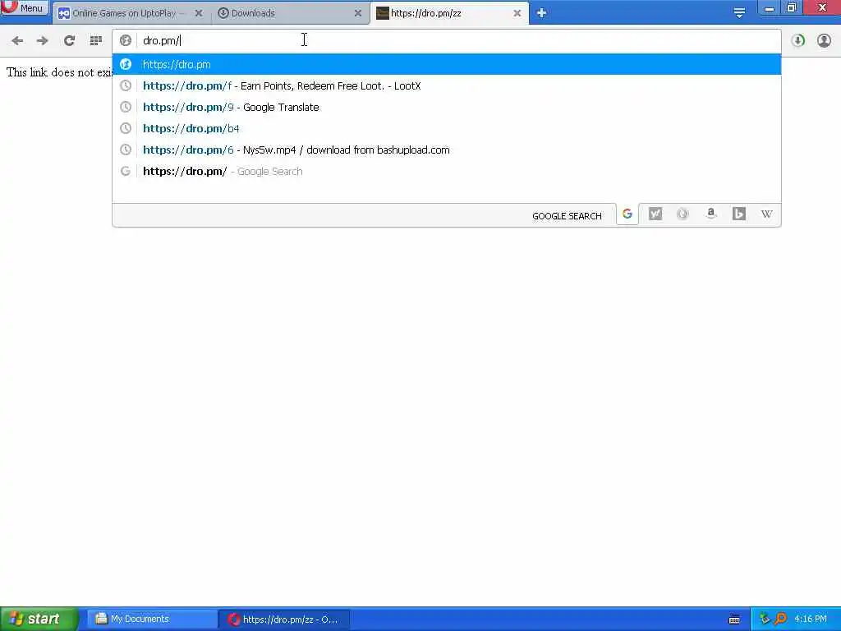This screenshot has width=841, height=631.
Task: Open a new tab with plus icon
Action: coord(541,13)
